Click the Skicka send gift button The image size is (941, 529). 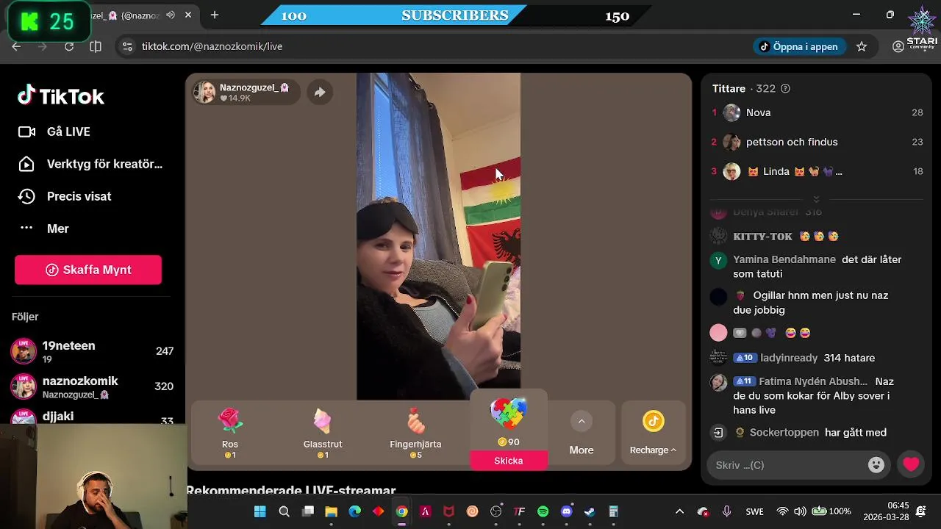click(x=509, y=461)
